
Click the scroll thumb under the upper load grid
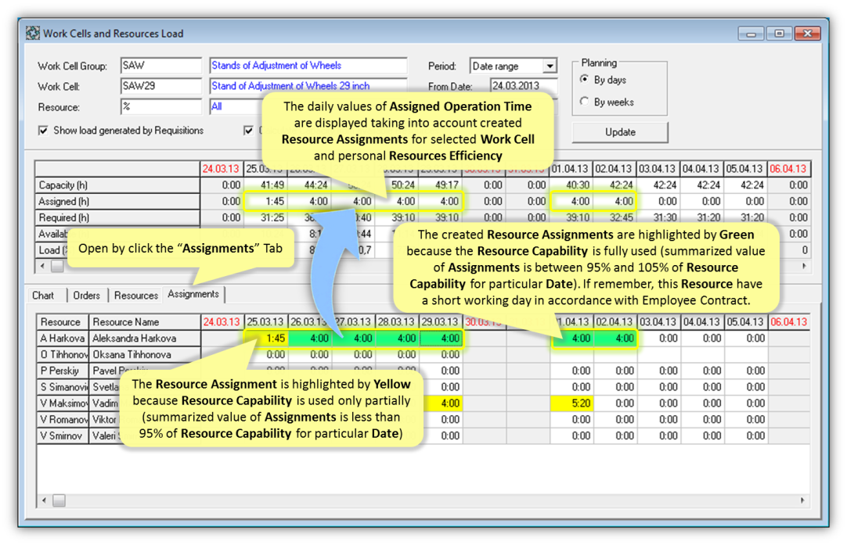coord(57,266)
